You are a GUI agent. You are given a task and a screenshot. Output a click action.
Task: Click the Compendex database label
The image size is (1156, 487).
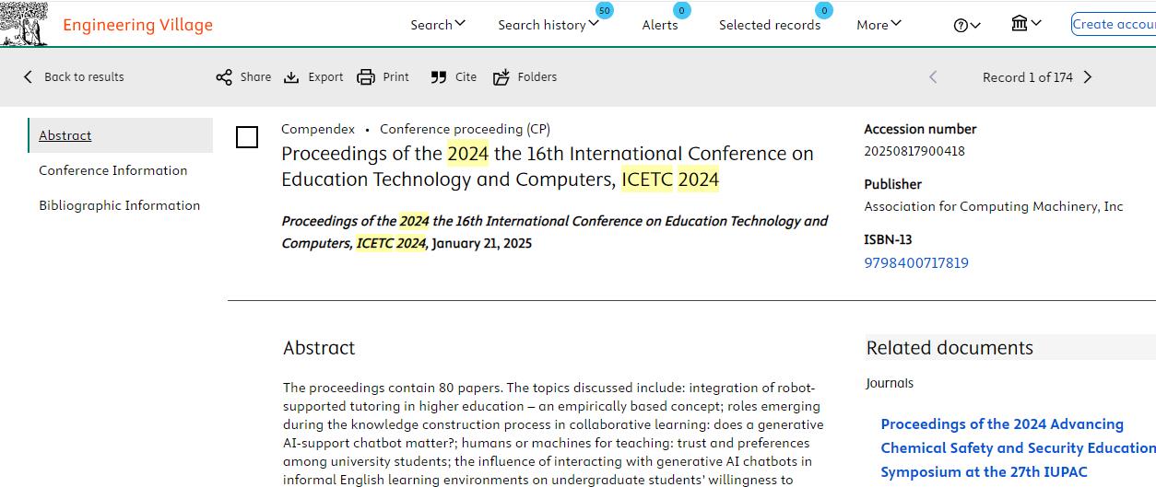click(318, 130)
